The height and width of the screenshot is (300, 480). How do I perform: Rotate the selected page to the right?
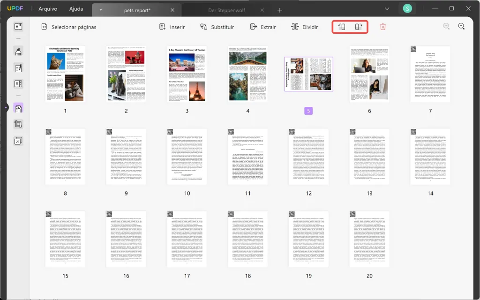coord(359,27)
